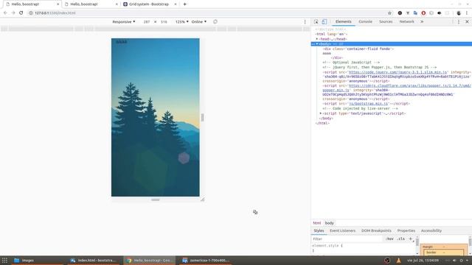The image size is (472, 265).
Task: Select the html lang en node
Action: (x=331, y=35)
